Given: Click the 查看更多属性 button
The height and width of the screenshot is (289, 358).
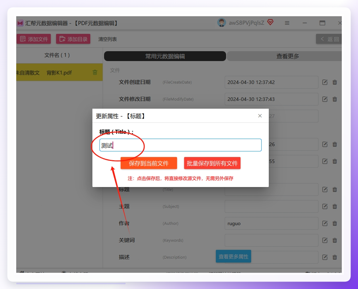Looking at the screenshot, I should tap(233, 256).
